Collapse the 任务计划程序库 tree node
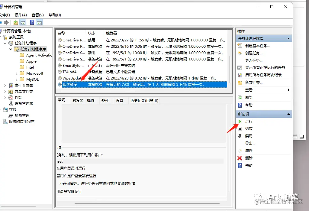Image resolution: width=309 pixels, height=211 pixels. (x=11, y=49)
